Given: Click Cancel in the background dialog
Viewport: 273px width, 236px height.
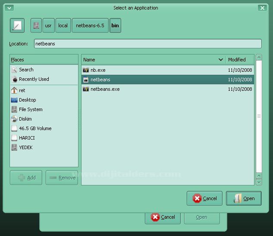Looking at the screenshot, I should (x=163, y=217).
